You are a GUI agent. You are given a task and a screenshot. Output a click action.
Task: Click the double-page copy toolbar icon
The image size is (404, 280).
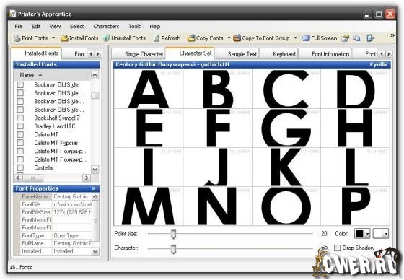tap(356, 38)
